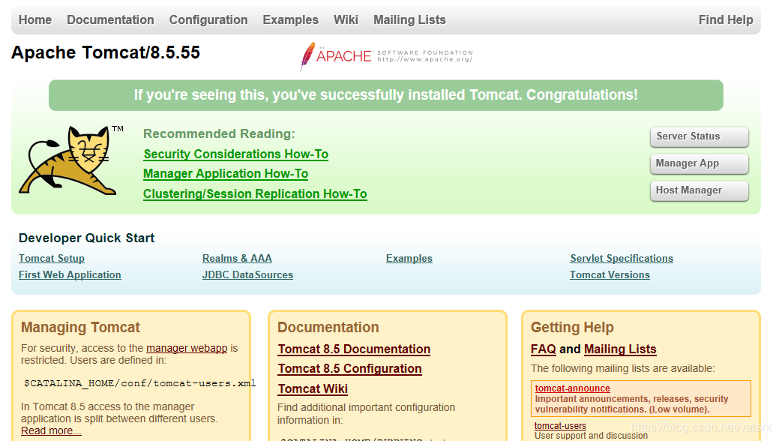Click the successfully installed Tomcat congratulations banner

pyautogui.click(x=386, y=95)
